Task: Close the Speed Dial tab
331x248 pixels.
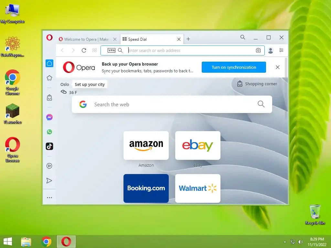Action: point(179,39)
